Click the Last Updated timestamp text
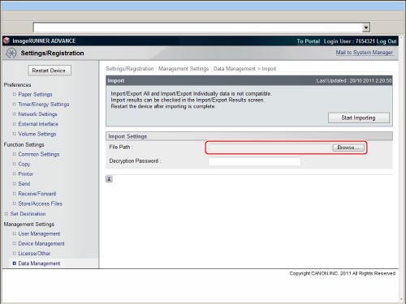 [354, 81]
